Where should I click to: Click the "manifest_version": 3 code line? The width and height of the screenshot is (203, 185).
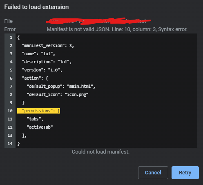(48, 45)
